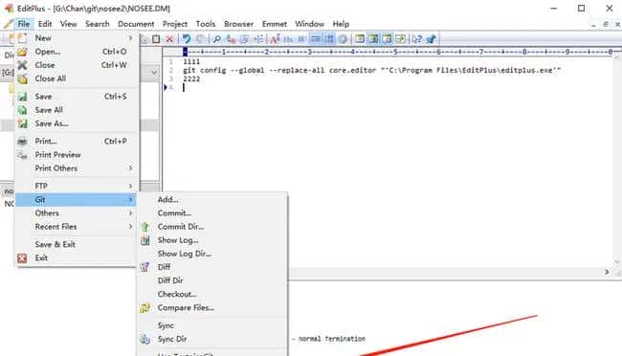Click the greyed Redo arrow icon
This screenshot has width=622, height=356.
200,39
